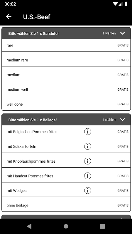The width and height of the screenshot is (132, 234).
Task: Select the rare cooking level
Action: tap(66, 45)
